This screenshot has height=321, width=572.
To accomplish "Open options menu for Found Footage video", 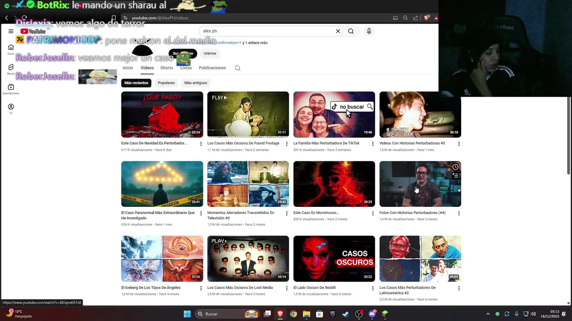I will tap(286, 144).
